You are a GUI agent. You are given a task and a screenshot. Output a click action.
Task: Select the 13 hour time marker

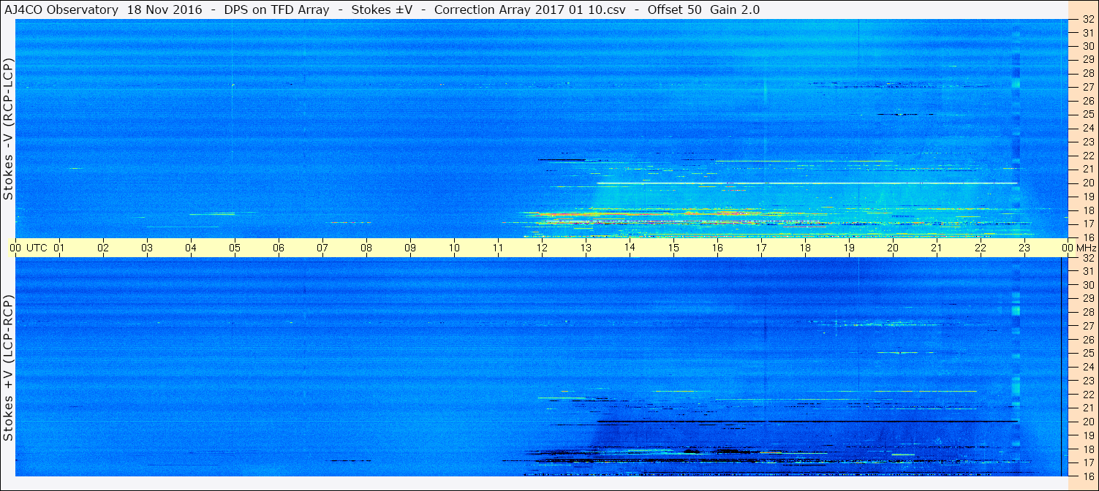coord(586,248)
